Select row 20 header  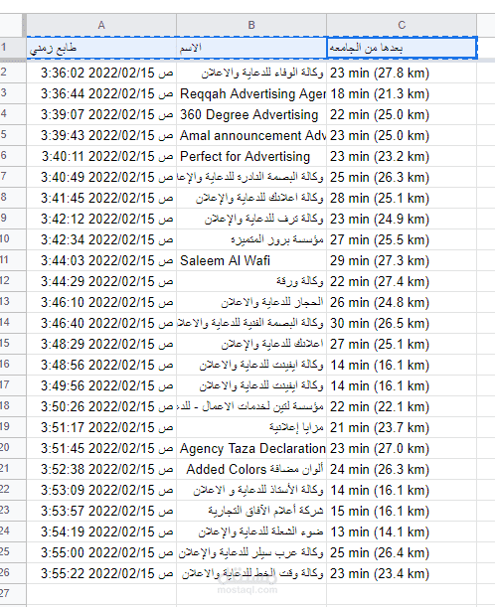(13, 448)
